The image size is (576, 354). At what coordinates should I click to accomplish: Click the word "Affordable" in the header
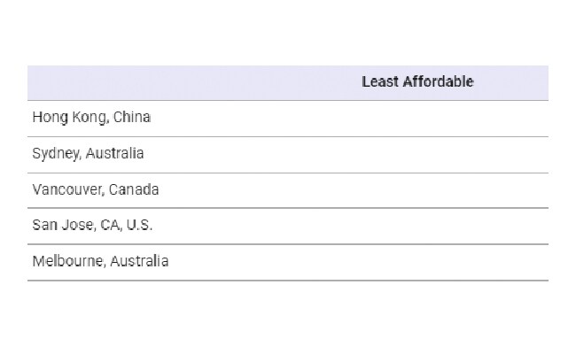(439, 81)
